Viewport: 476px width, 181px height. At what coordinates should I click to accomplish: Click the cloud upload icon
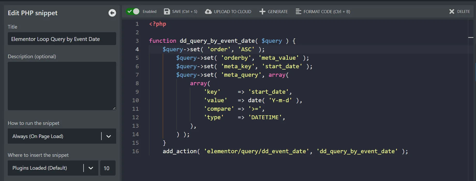click(208, 12)
